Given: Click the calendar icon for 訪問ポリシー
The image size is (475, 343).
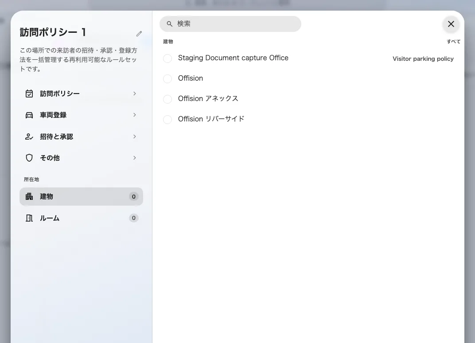Looking at the screenshot, I should 29,94.
